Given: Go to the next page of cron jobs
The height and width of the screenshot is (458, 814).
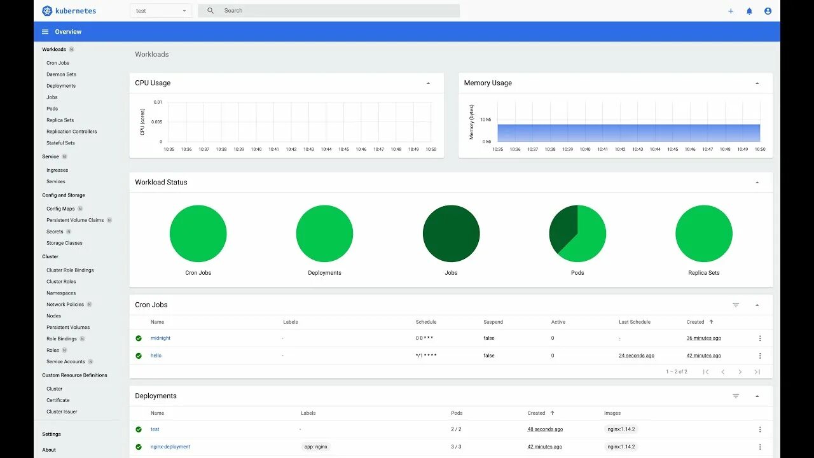Looking at the screenshot, I should pyautogui.click(x=740, y=371).
